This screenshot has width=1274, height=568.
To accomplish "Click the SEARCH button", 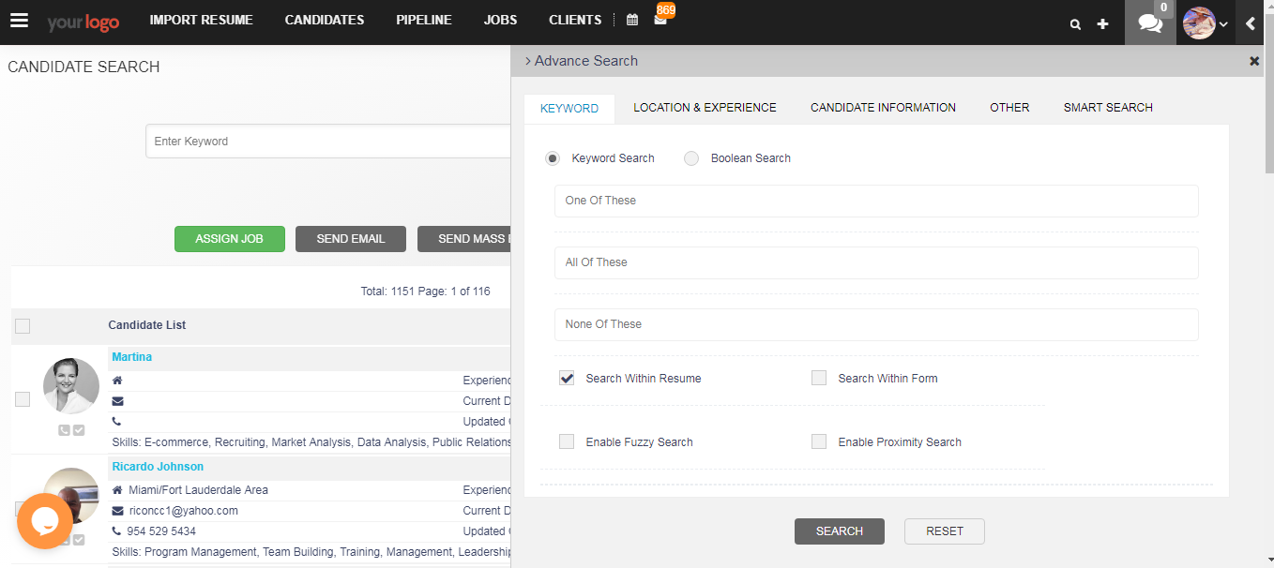I will pyautogui.click(x=840, y=531).
